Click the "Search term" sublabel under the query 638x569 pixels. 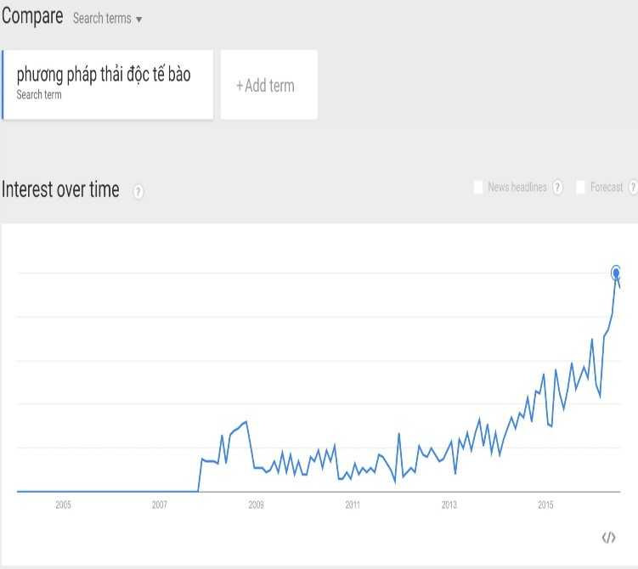[x=39, y=95]
